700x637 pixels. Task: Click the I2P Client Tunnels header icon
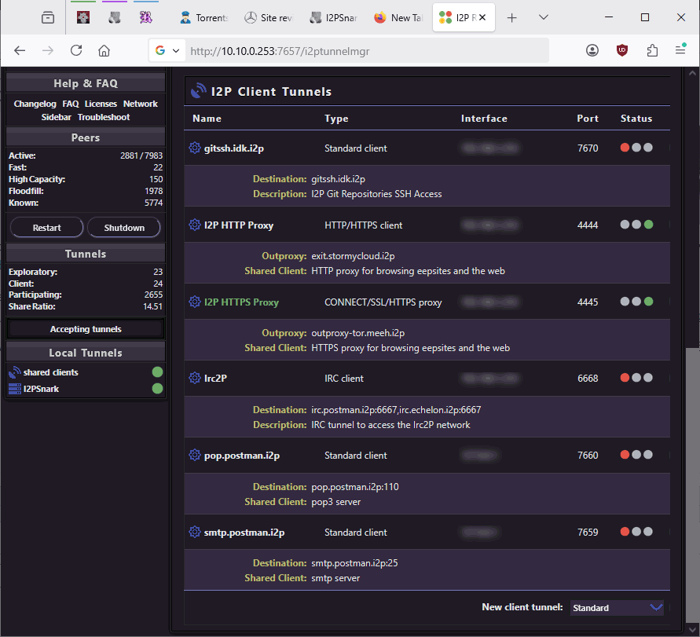(x=199, y=90)
